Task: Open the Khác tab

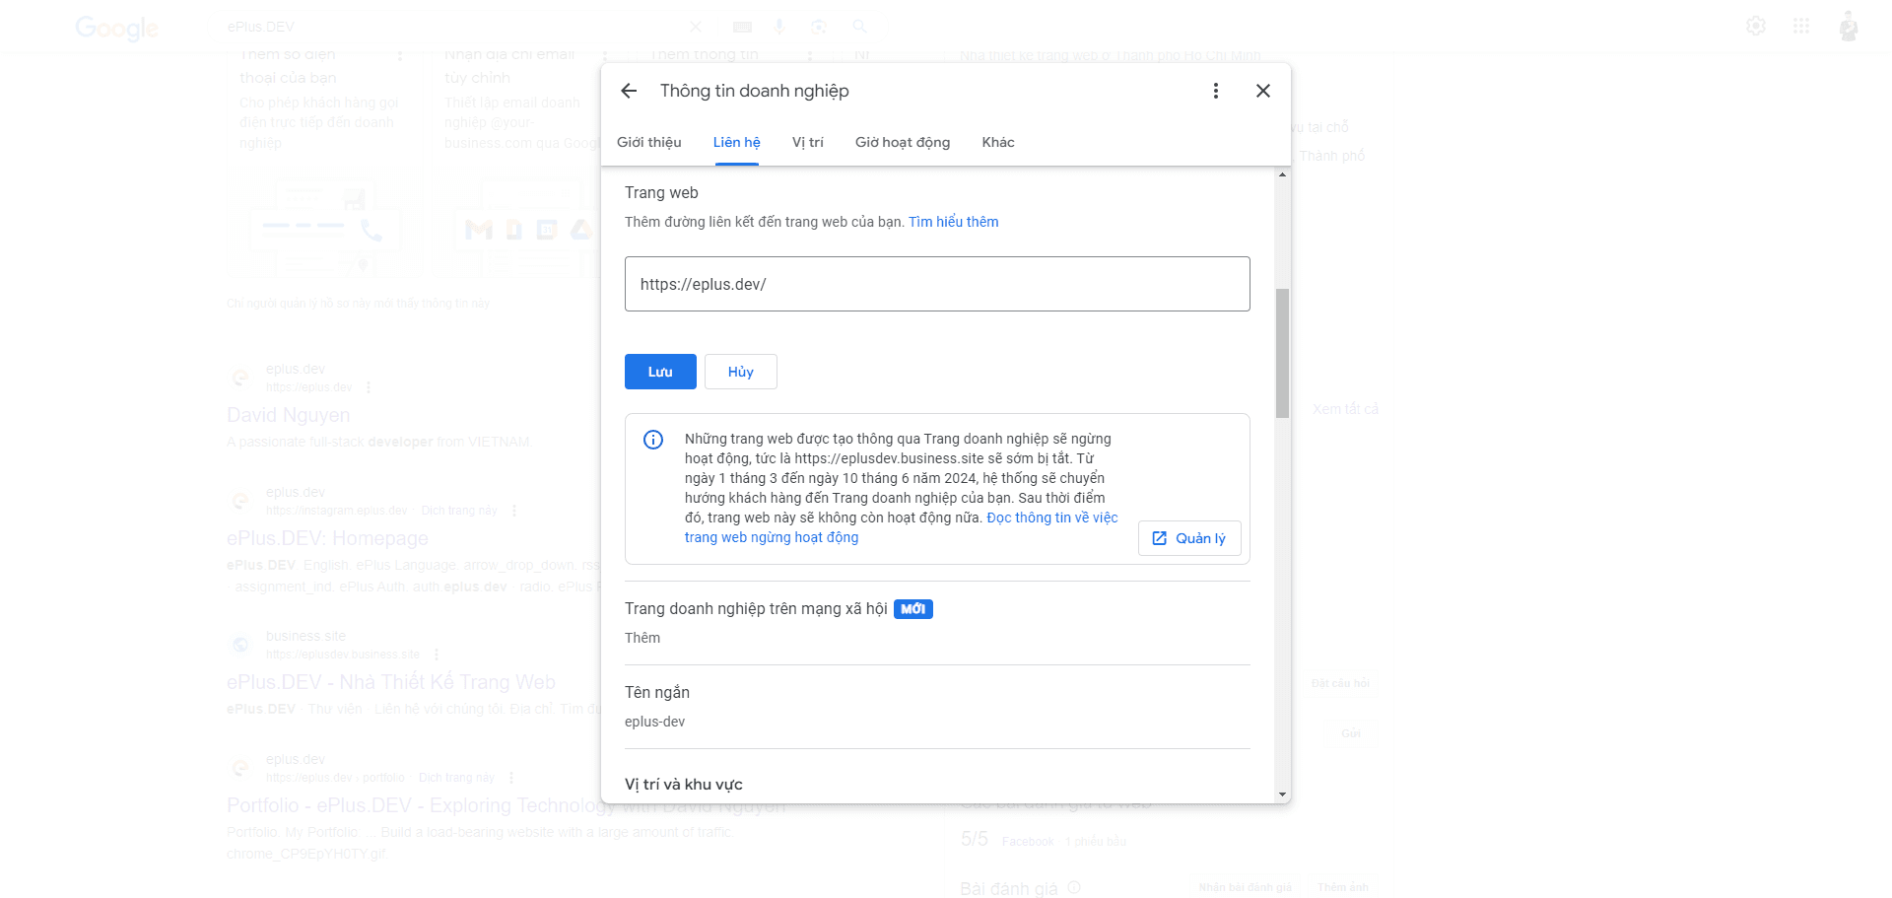Action: point(998,142)
